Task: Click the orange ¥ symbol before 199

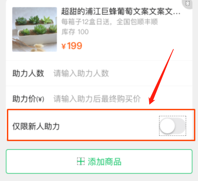Action: pos(64,46)
